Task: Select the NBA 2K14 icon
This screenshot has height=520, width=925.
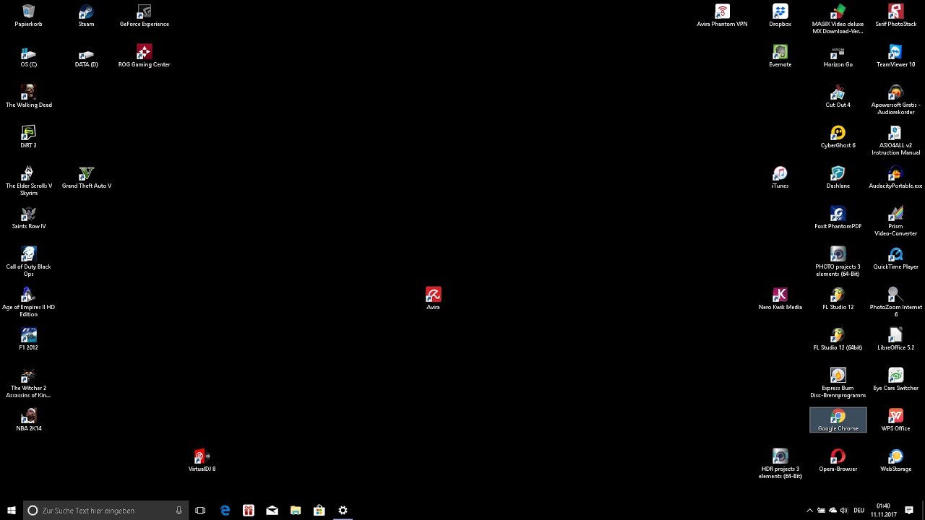Action: pos(28,420)
